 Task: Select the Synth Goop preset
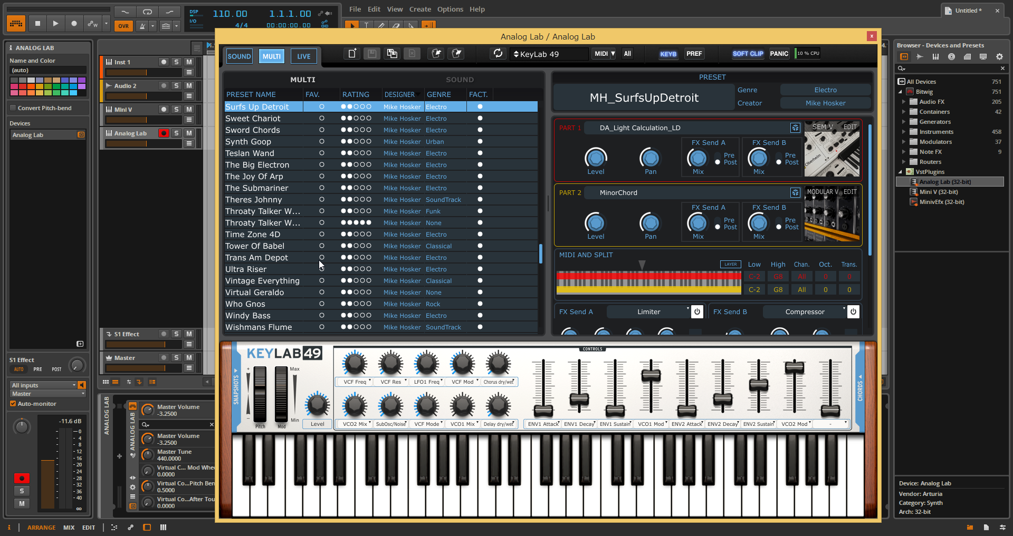coord(248,141)
